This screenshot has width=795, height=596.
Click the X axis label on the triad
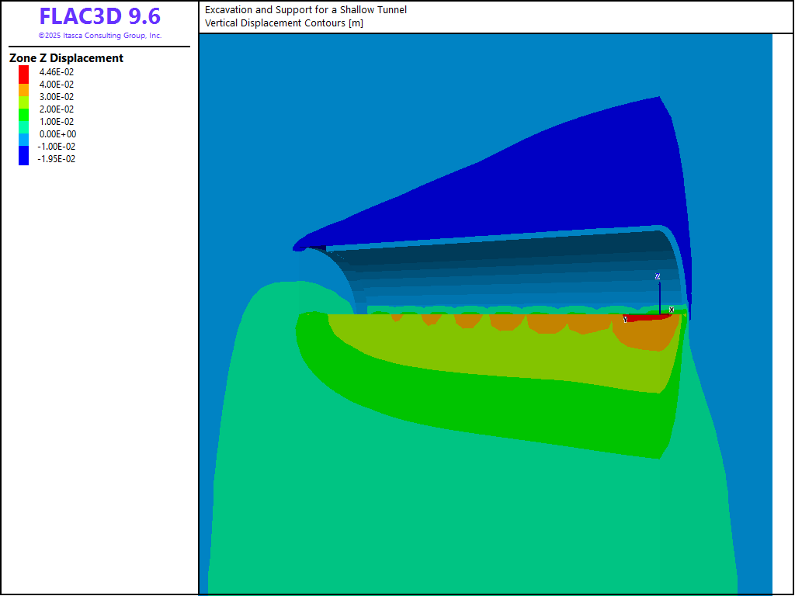671,310
